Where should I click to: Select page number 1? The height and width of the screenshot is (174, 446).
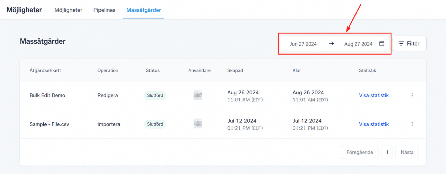pyautogui.click(x=387, y=152)
